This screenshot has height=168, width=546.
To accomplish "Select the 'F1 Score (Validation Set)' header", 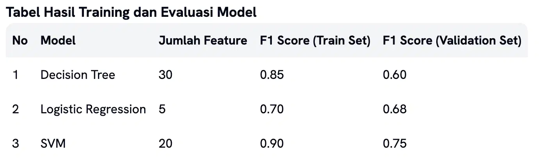I will (452, 40).
